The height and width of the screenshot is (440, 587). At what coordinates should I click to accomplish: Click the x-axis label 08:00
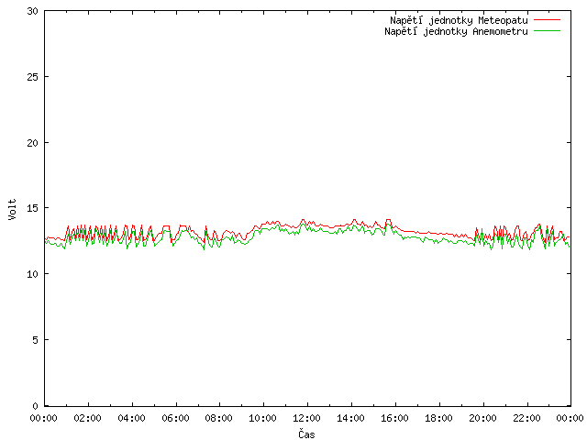point(219,418)
